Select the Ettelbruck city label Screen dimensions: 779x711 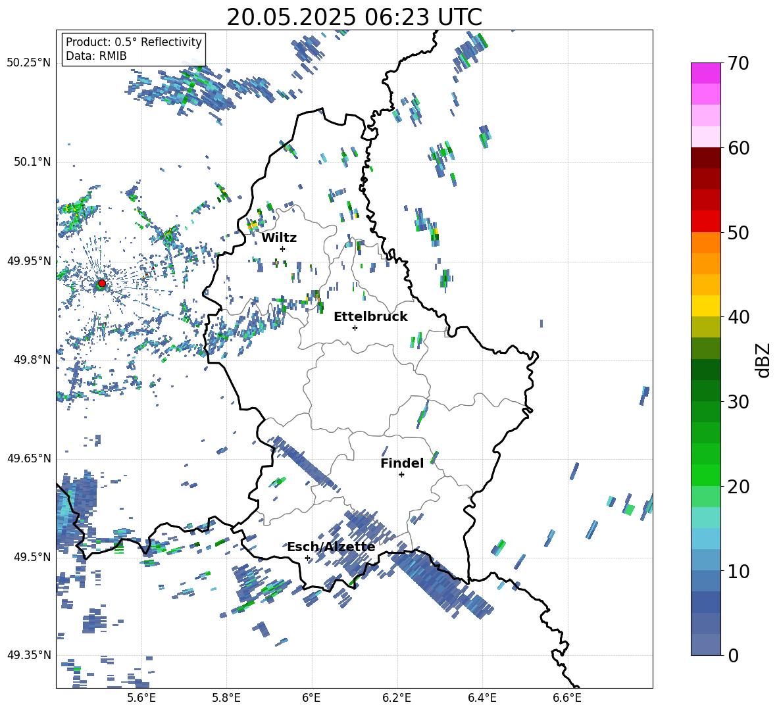coord(370,317)
